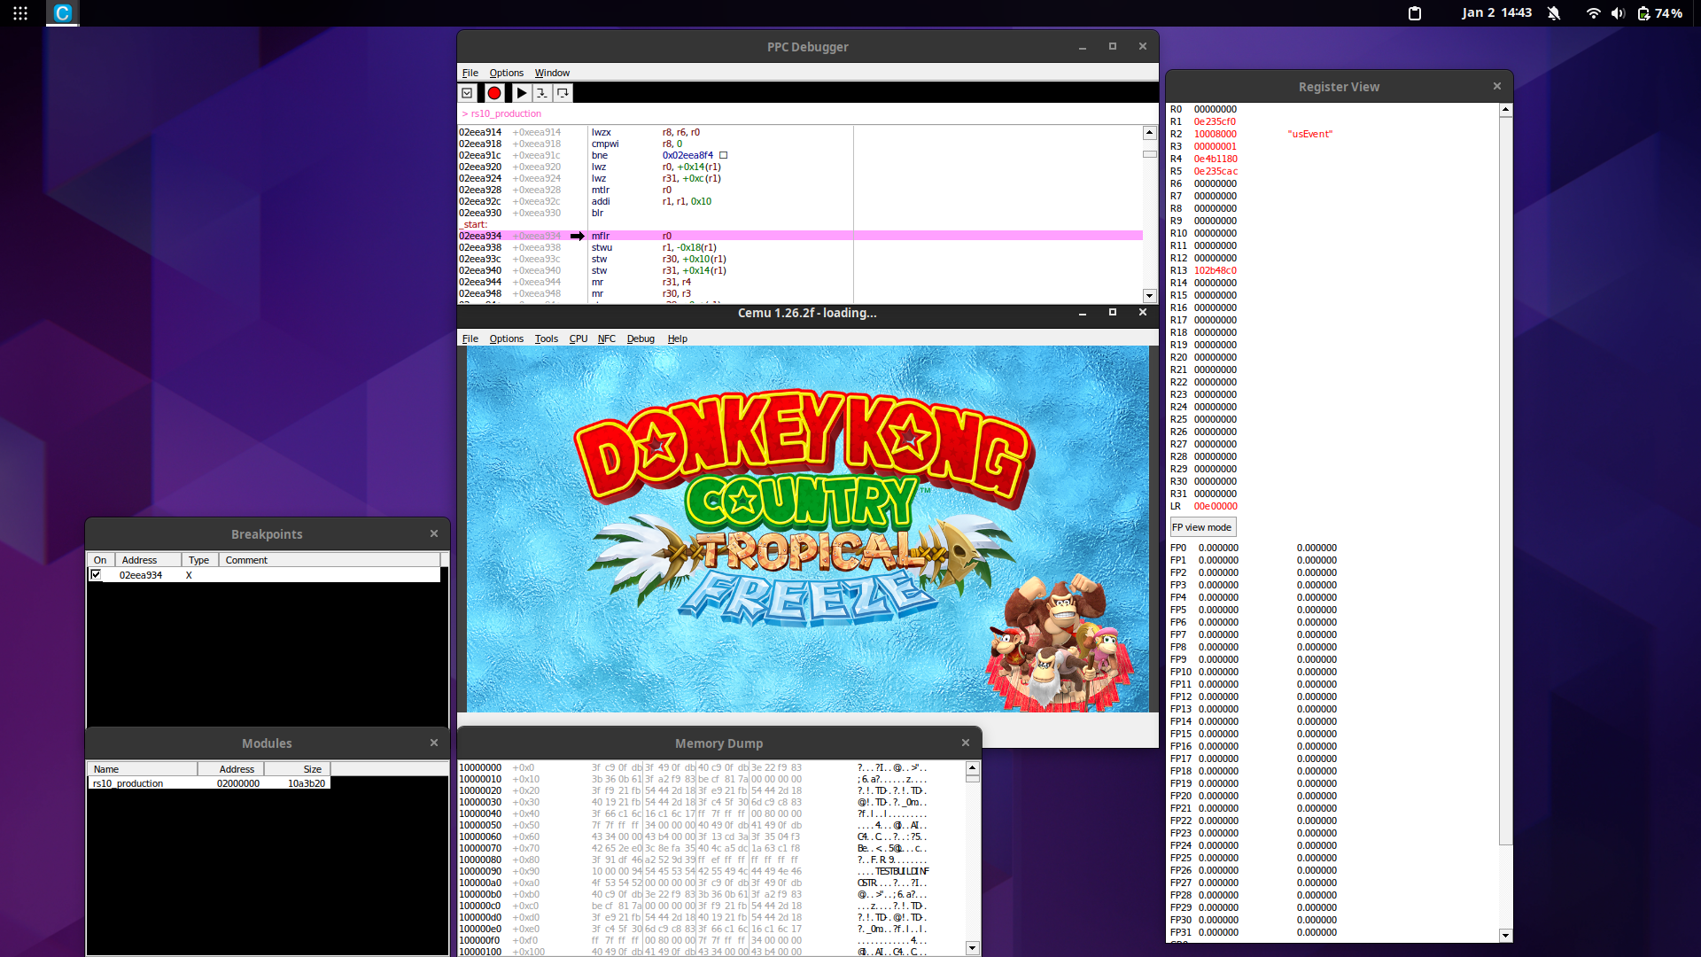The image size is (1701, 957).
Task: Click the Jan 2 14:43 clock
Action: [1496, 13]
